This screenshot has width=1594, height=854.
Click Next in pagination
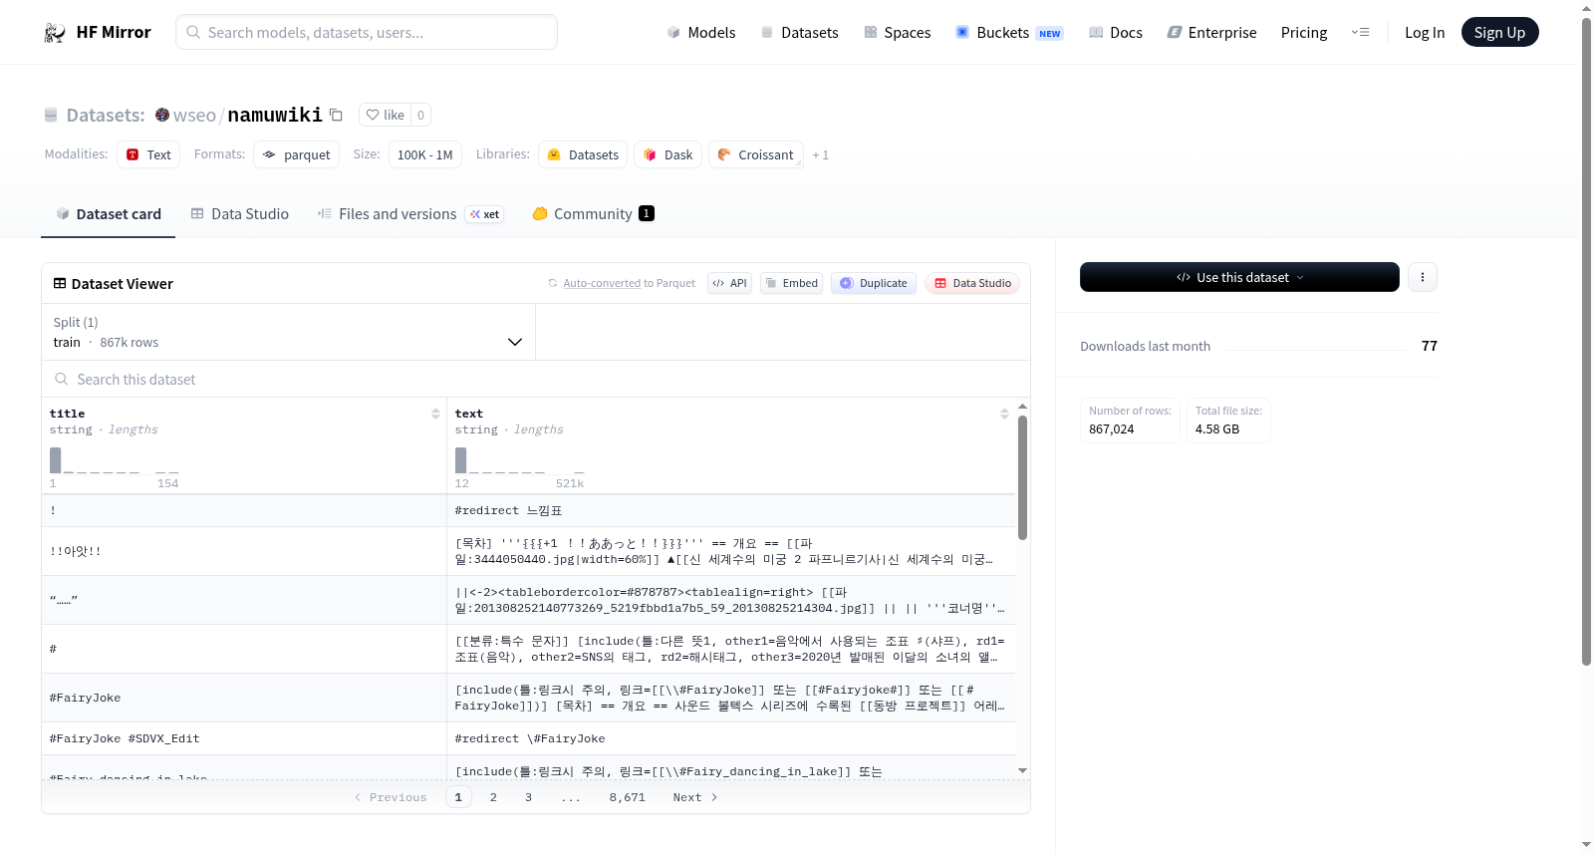pyautogui.click(x=695, y=797)
